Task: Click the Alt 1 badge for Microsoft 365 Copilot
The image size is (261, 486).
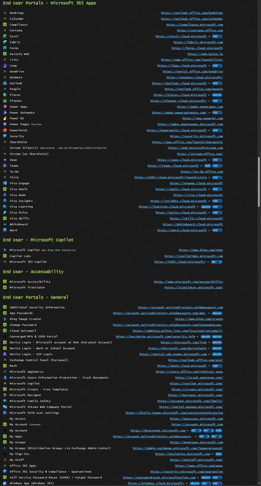Action: point(217,262)
